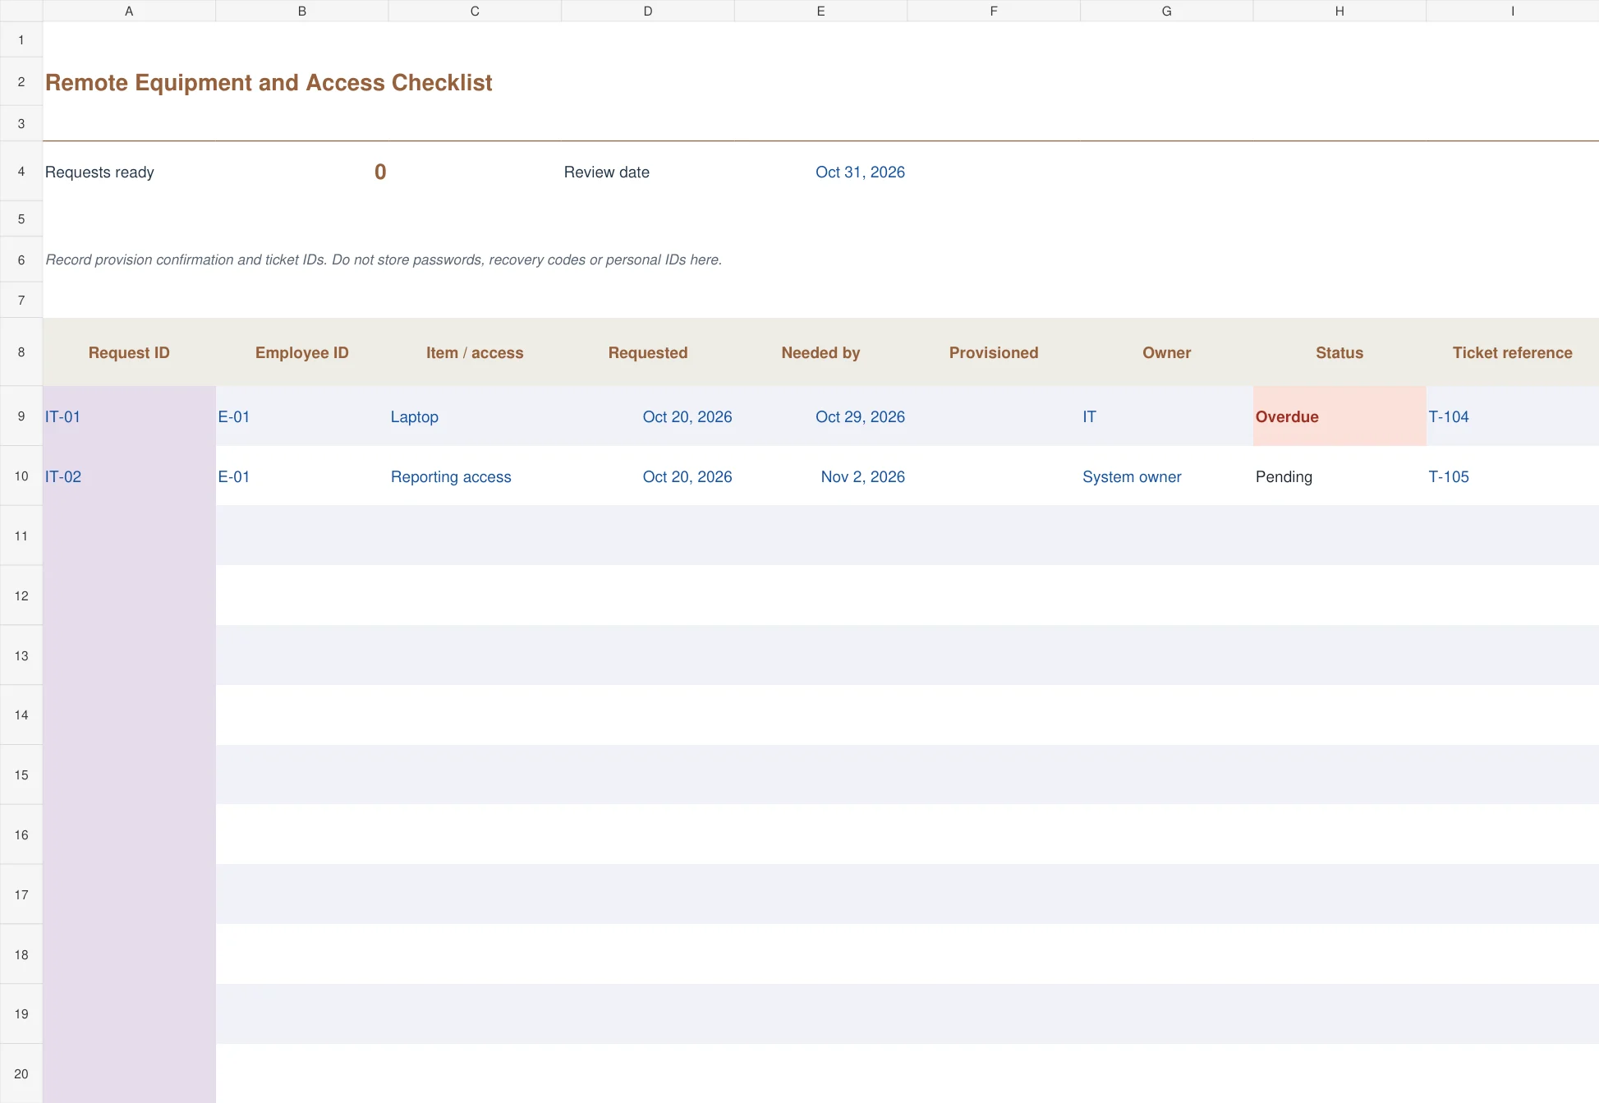Click the 'Review date' label
The image size is (1599, 1103).
pos(606,172)
